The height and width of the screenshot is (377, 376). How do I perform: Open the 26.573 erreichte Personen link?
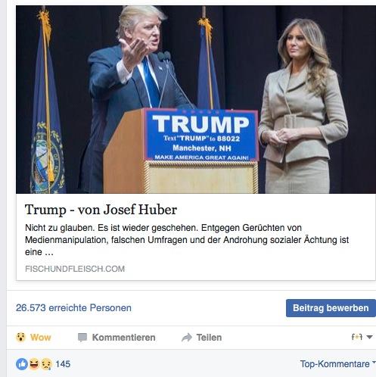(73, 308)
